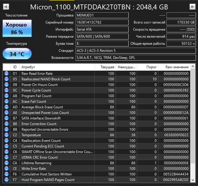Click the status orb for Reallocation Event Count
198x186 pixels.
[x=6, y=141]
